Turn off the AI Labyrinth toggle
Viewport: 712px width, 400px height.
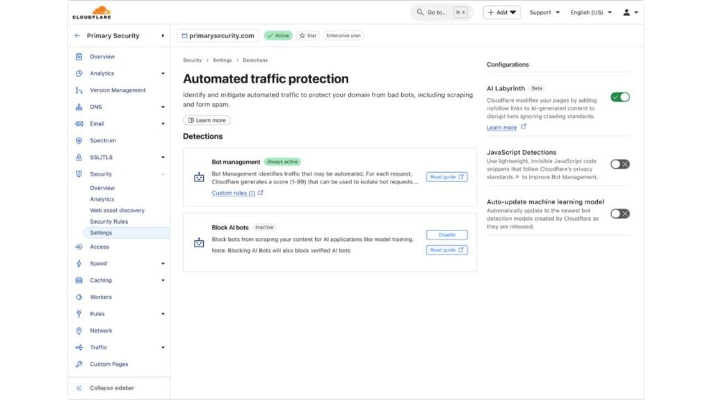[620, 97]
